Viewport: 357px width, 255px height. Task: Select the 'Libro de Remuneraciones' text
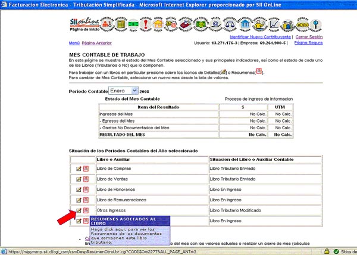[x=121, y=200]
